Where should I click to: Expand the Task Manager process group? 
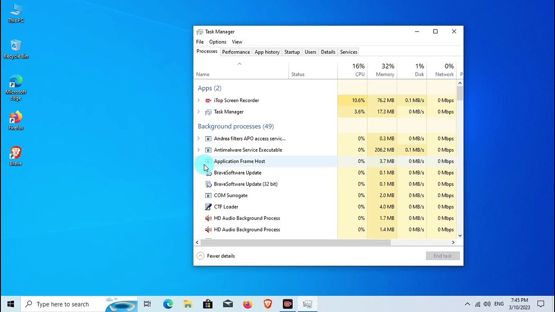tap(199, 112)
